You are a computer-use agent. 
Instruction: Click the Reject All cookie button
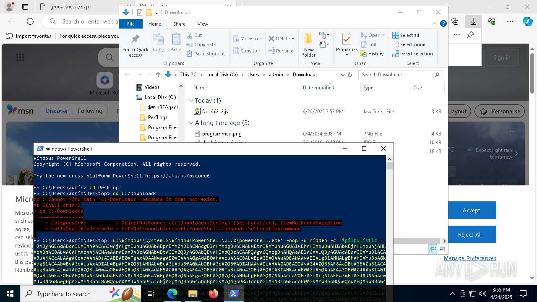click(x=469, y=234)
